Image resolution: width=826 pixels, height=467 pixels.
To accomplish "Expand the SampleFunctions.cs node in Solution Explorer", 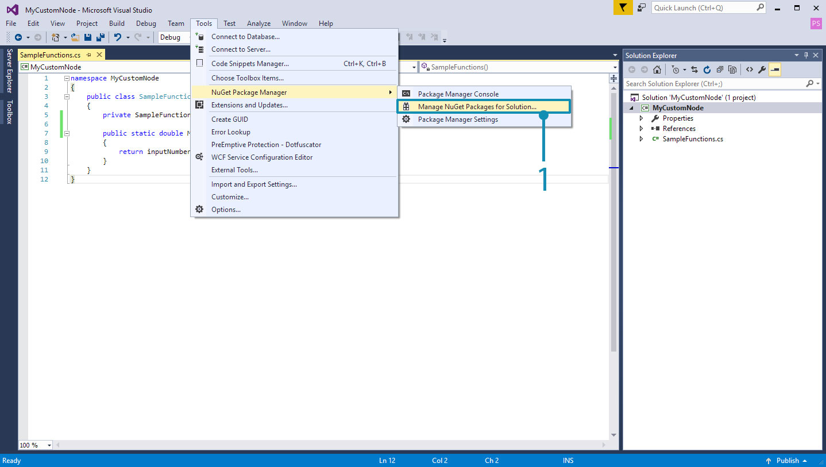I will (x=642, y=139).
